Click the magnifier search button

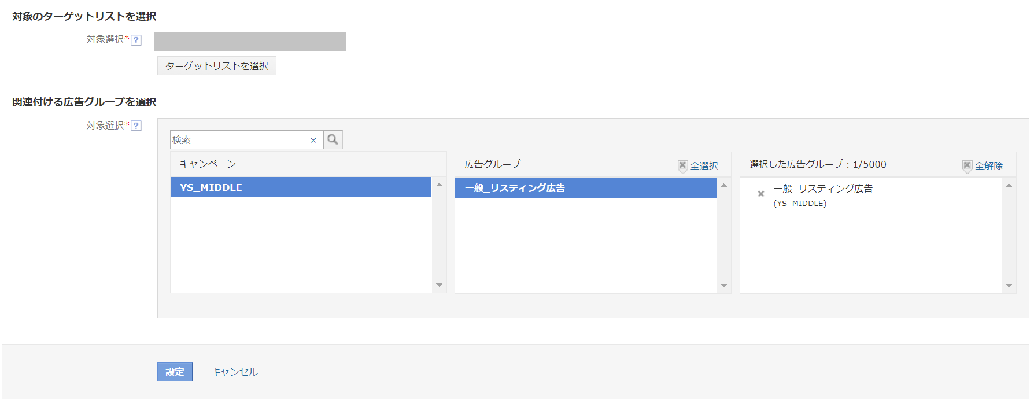click(x=333, y=139)
